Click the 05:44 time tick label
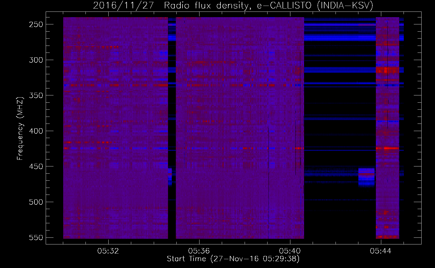The image size is (435, 268). pos(381,251)
